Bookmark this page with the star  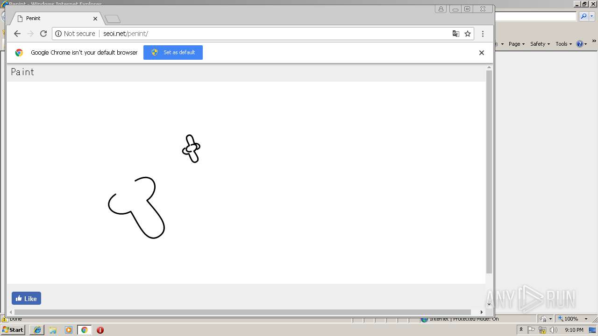(468, 34)
